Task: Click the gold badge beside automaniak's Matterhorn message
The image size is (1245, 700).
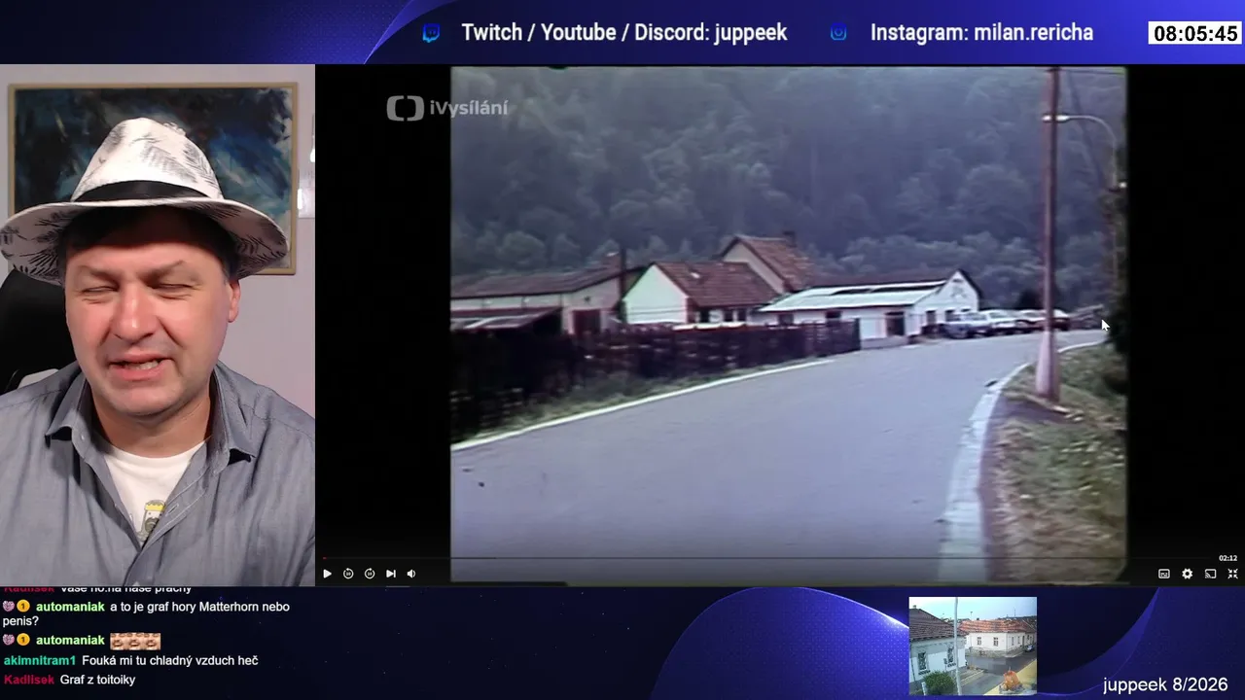Action: (x=23, y=607)
